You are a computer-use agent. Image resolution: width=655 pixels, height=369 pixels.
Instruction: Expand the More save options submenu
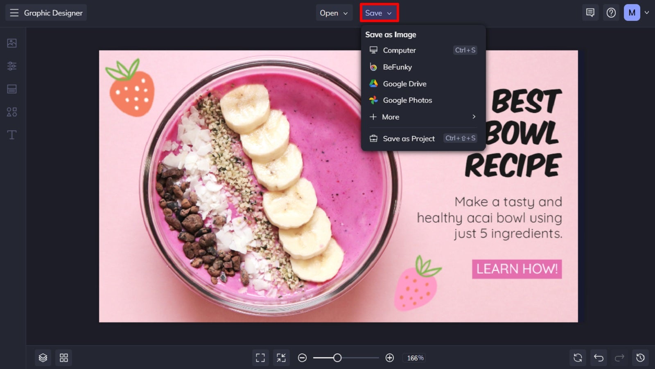(x=422, y=117)
